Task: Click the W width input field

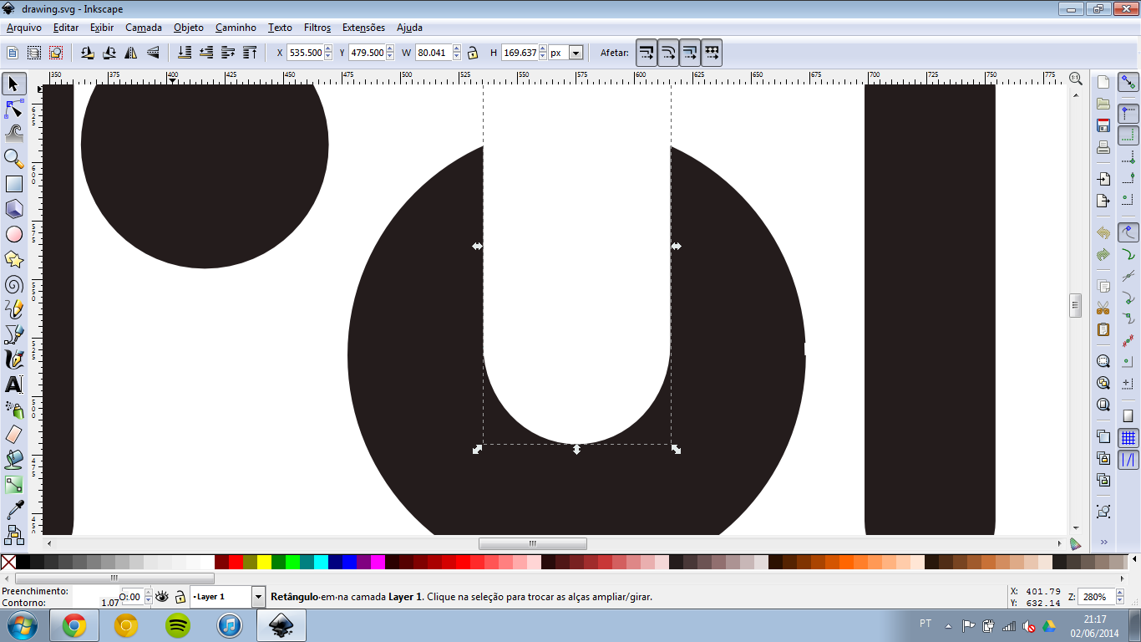Action: coord(433,53)
